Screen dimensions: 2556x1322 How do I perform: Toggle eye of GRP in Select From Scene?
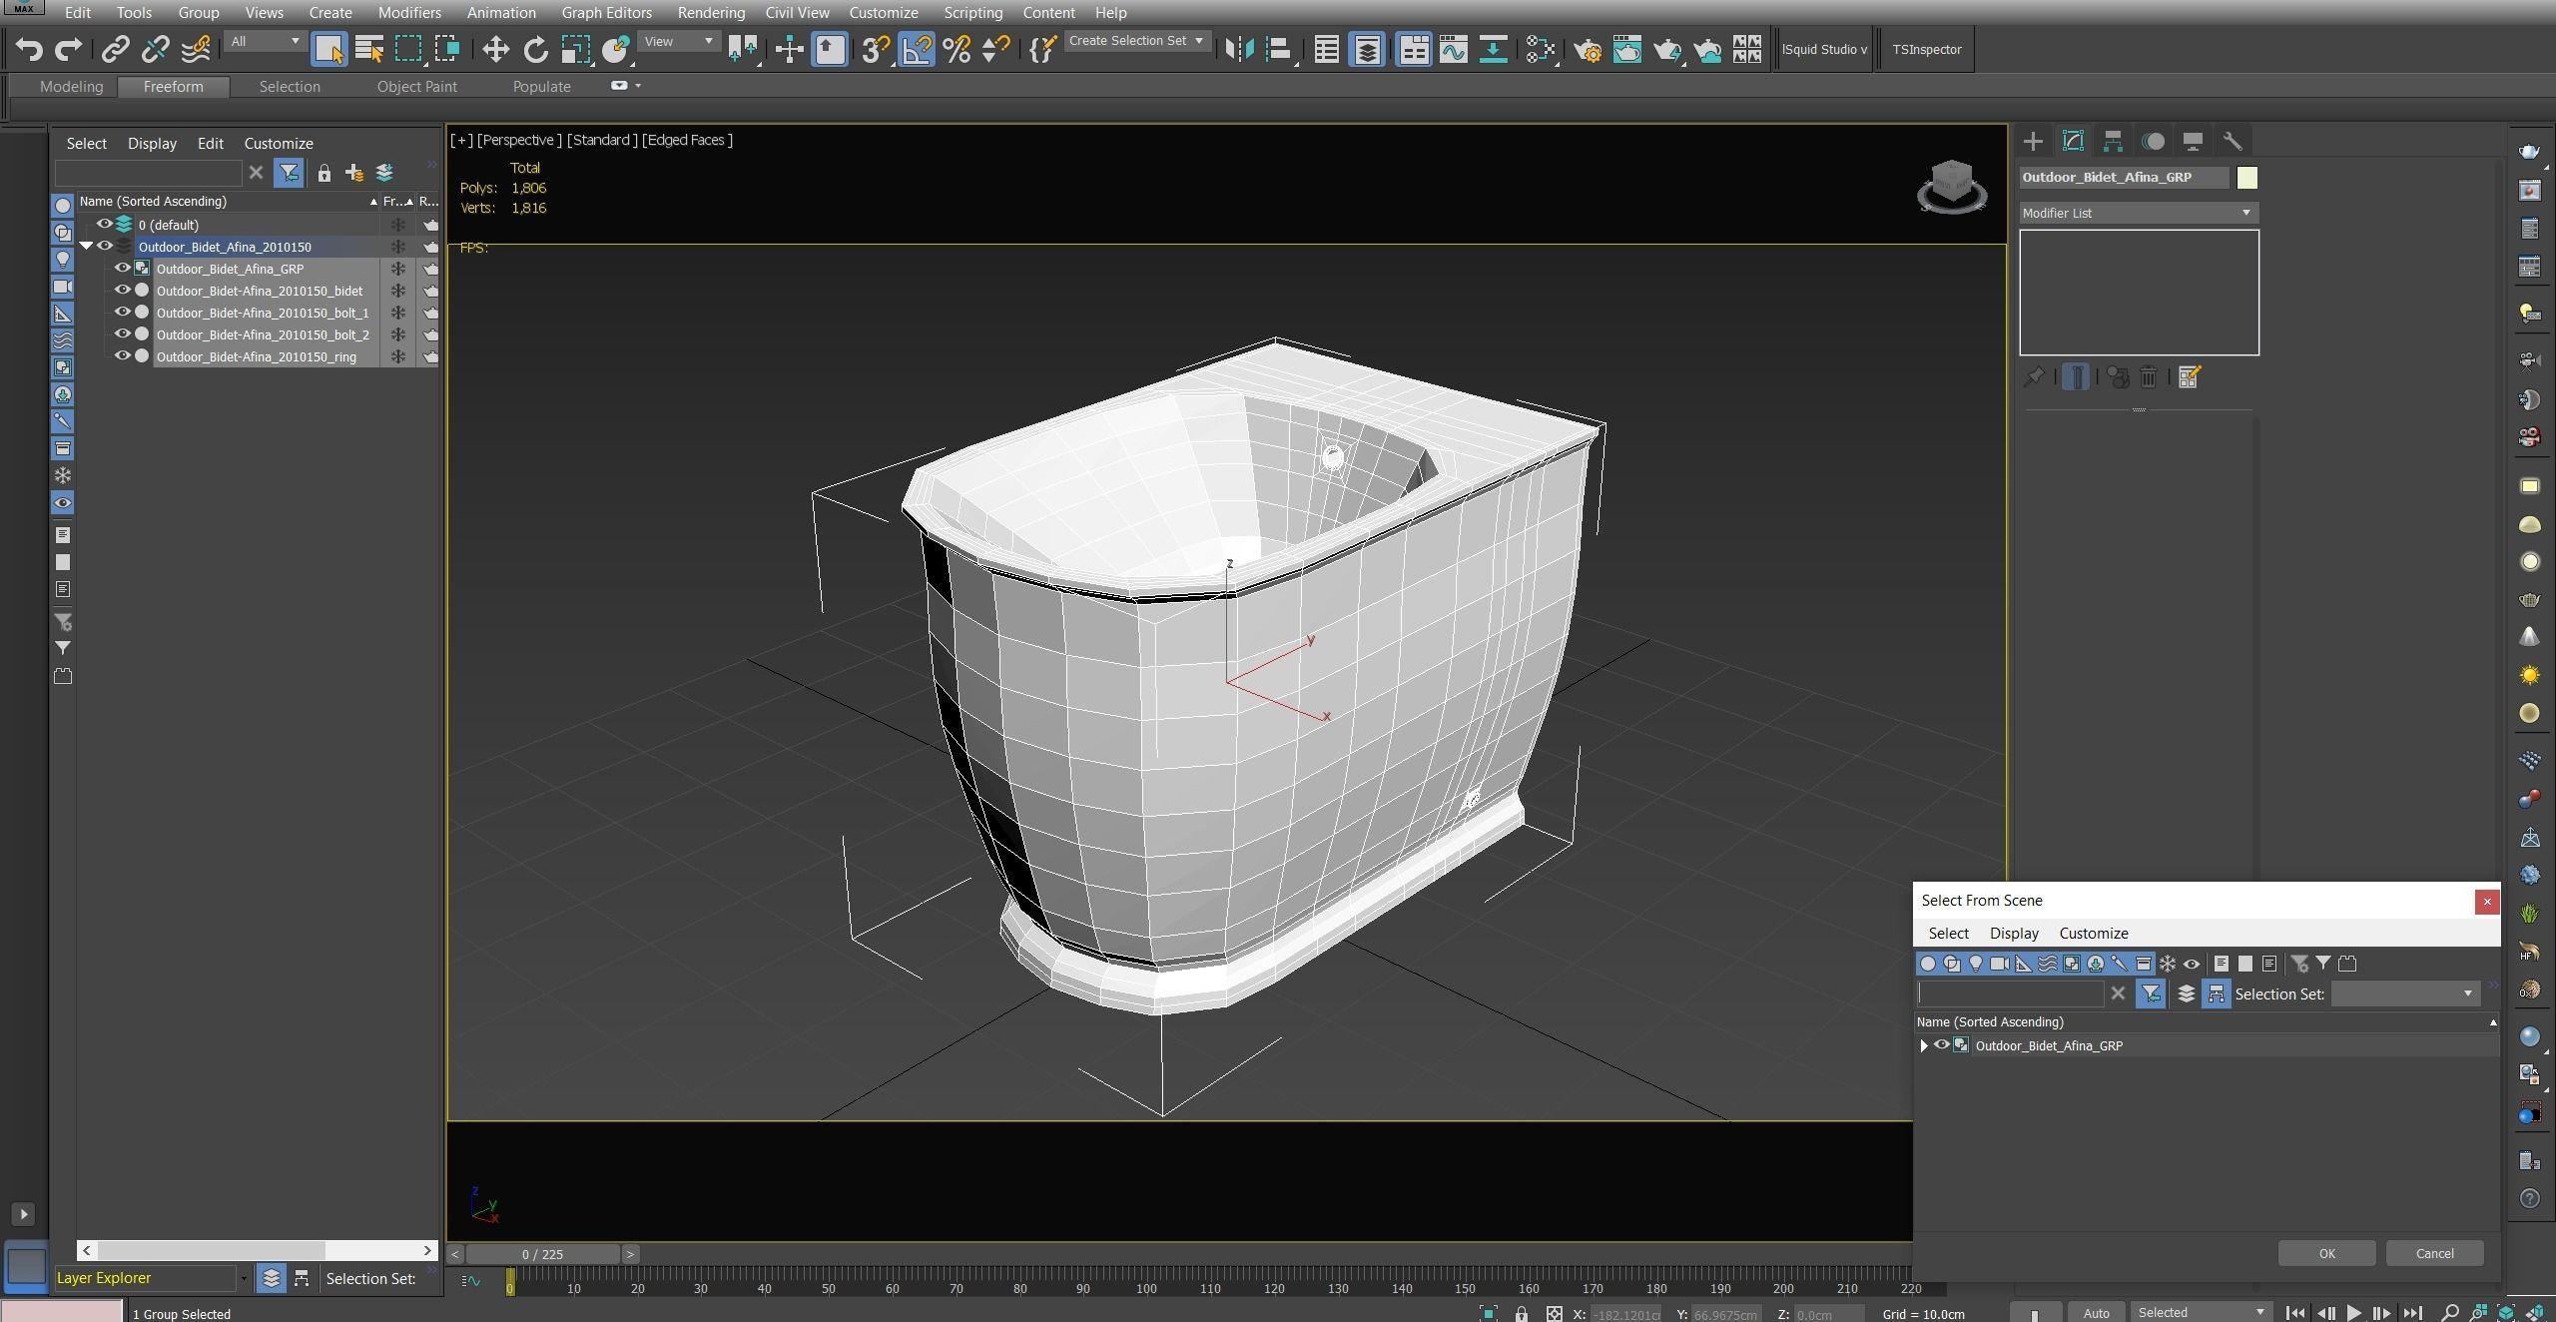click(x=1942, y=1044)
